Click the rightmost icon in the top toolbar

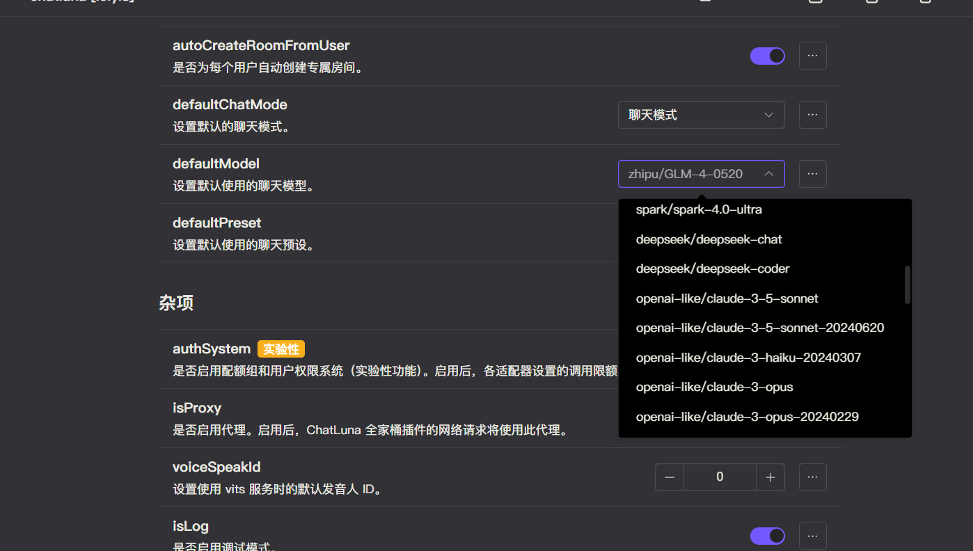pos(924,2)
